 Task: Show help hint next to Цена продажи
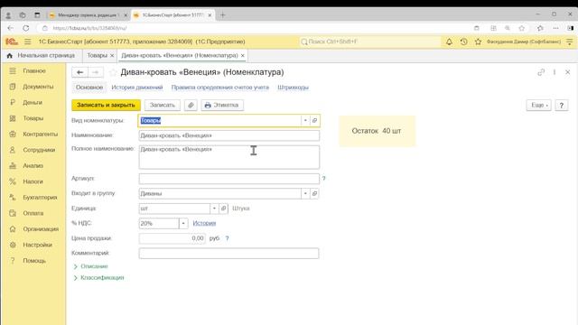[227, 238]
